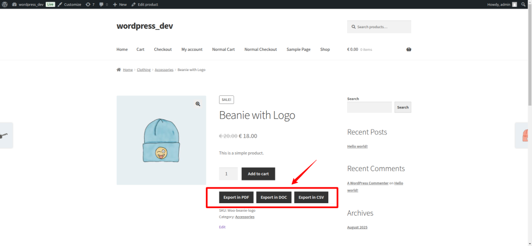Image resolution: width=532 pixels, height=246 pixels.
Task: Click the updates icon showing 7
Action: (x=90, y=4)
